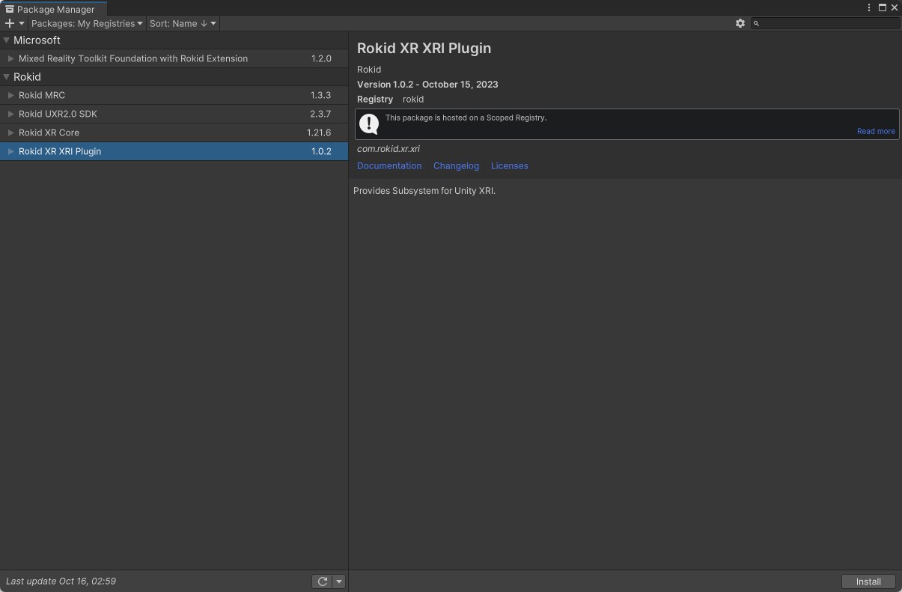Click the Install button
Viewport: 902px width, 592px height.
coord(868,582)
